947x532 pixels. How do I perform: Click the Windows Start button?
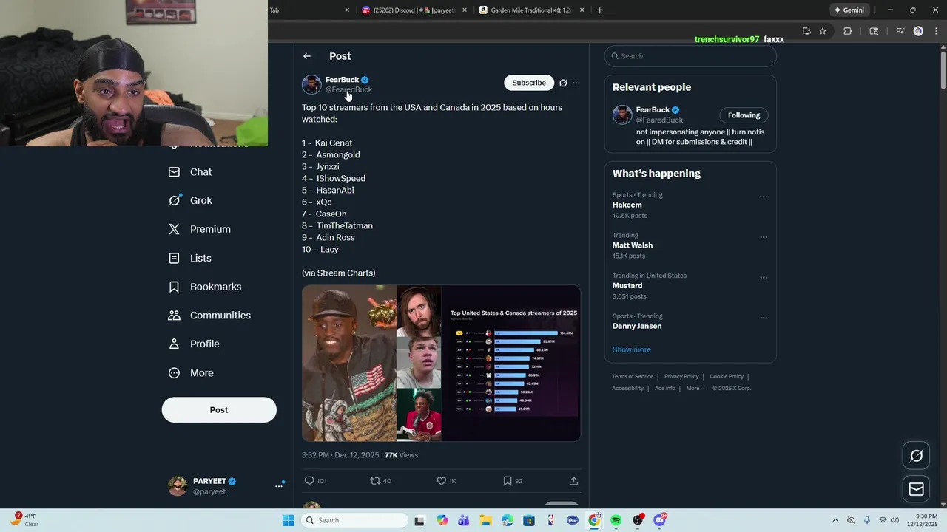288,520
